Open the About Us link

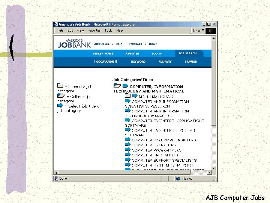[102, 44]
